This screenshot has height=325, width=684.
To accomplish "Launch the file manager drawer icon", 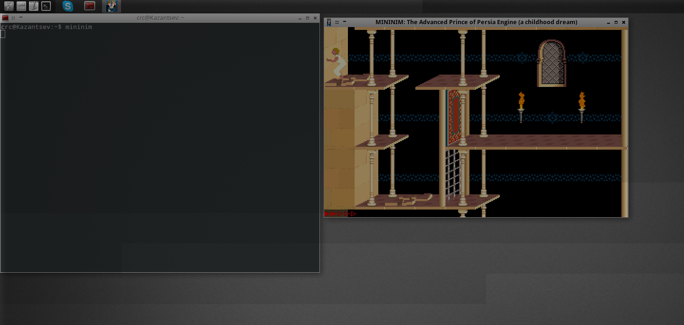I will (21, 6).
